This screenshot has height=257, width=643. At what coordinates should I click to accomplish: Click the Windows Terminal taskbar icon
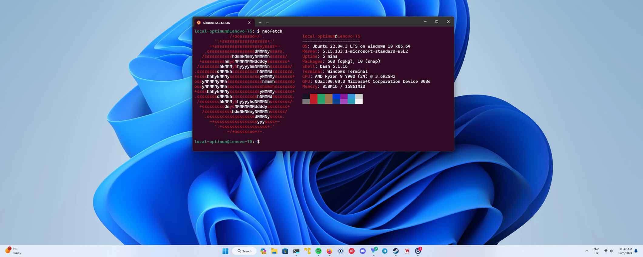pyautogui.click(x=296, y=251)
